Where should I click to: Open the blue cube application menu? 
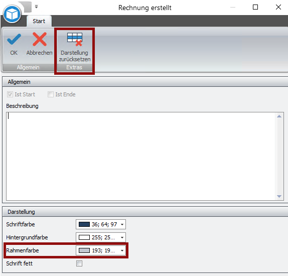pyautogui.click(x=12, y=15)
